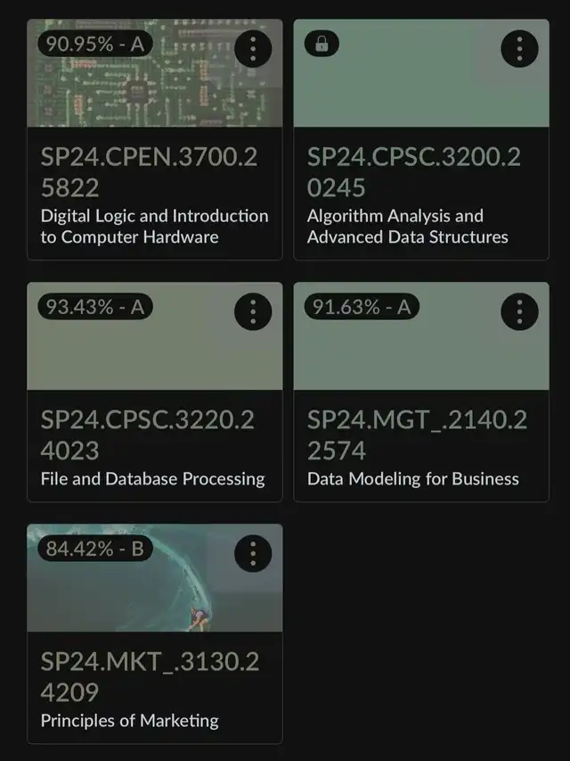Click the lock icon on Algorithm Analysis card

tap(322, 44)
